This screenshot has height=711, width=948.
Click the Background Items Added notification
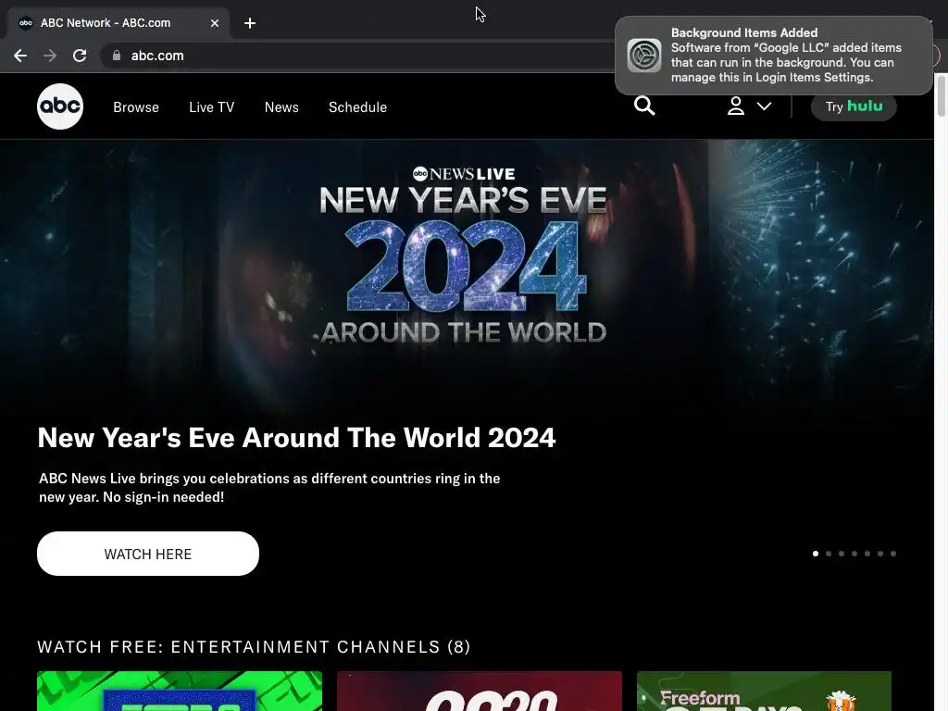click(774, 55)
